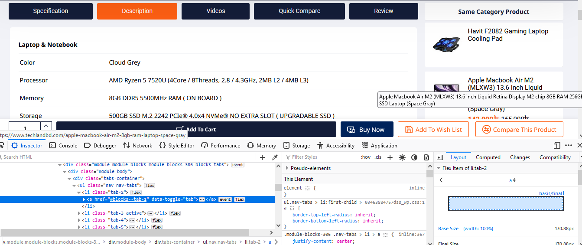Toggle dark color scheme simulation icon

click(x=414, y=157)
